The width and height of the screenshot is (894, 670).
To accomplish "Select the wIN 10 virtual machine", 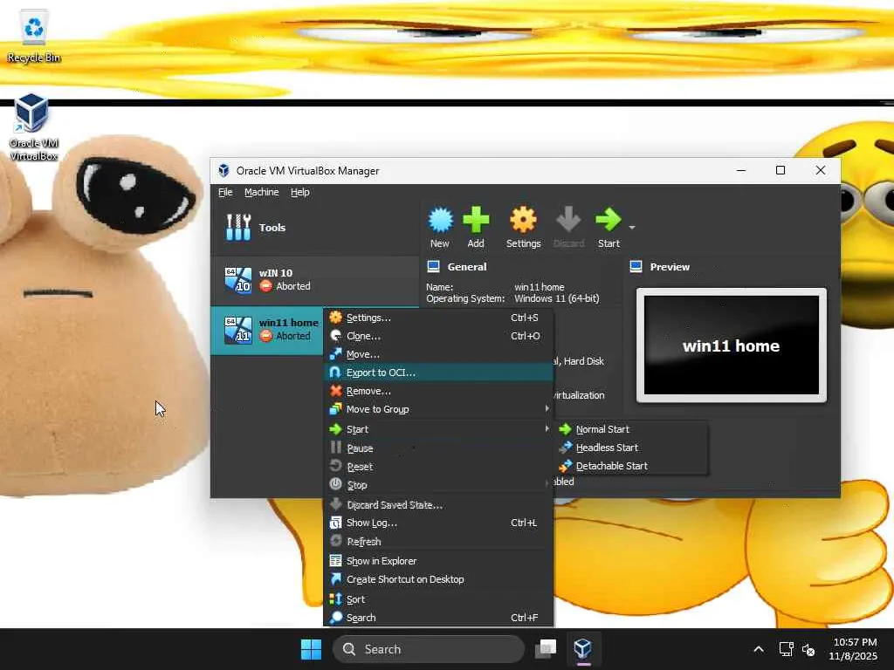I will pos(314,280).
